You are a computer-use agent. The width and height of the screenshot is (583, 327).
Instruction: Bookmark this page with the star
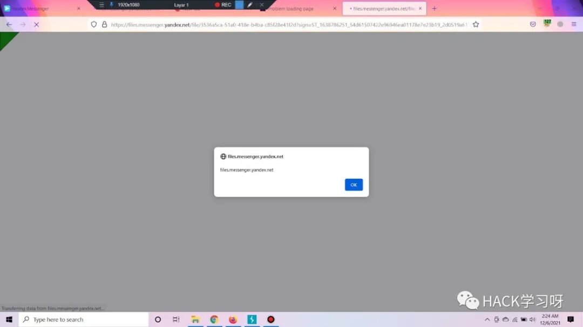coord(476,24)
